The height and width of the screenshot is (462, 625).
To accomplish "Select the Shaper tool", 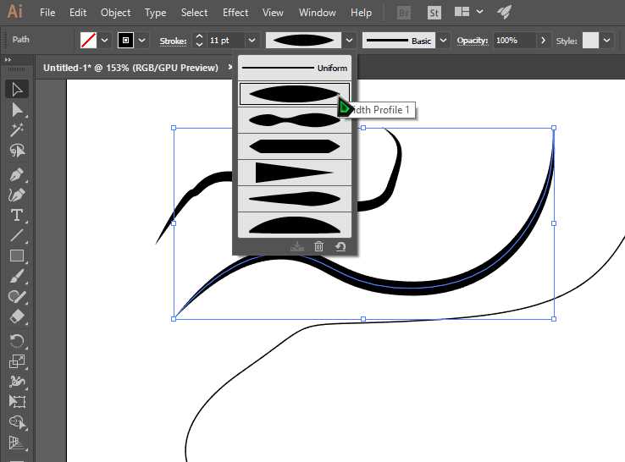I will coord(17,297).
